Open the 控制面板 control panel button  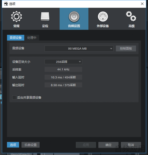[126, 49]
